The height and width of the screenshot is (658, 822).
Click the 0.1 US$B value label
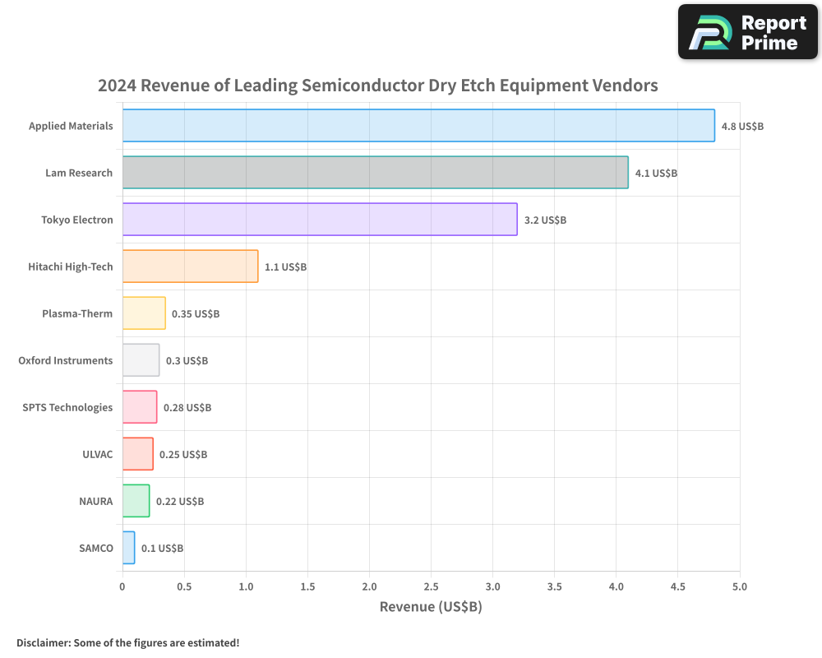(x=164, y=548)
